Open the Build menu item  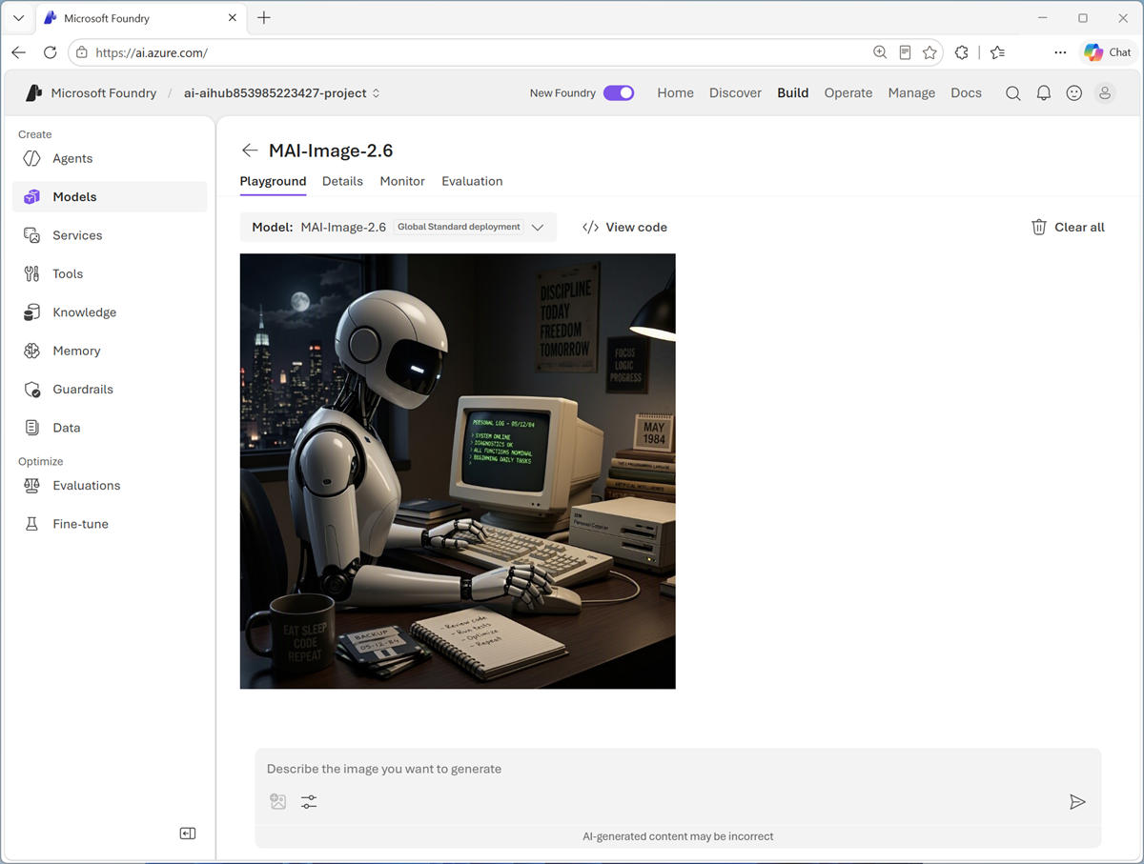click(792, 93)
